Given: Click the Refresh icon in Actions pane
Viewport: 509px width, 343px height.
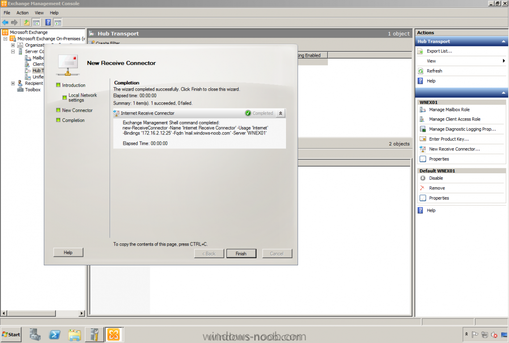Looking at the screenshot, I should (x=421, y=71).
